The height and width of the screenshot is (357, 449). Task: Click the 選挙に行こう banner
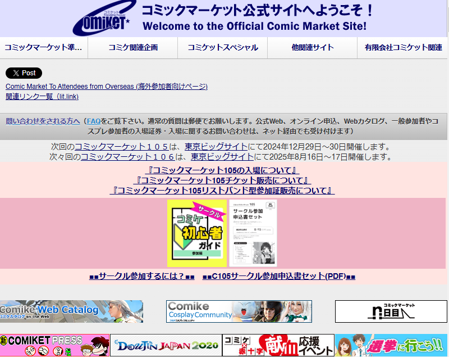click(x=391, y=345)
